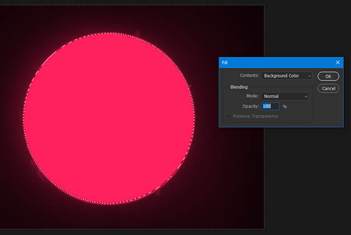
Task: Click the Mode label under Blending
Action: (x=252, y=96)
